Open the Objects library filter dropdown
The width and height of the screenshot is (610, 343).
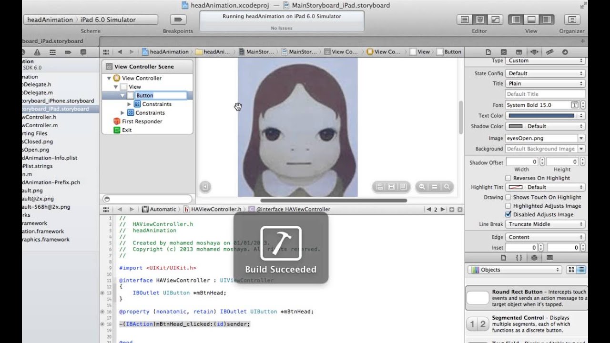515,270
